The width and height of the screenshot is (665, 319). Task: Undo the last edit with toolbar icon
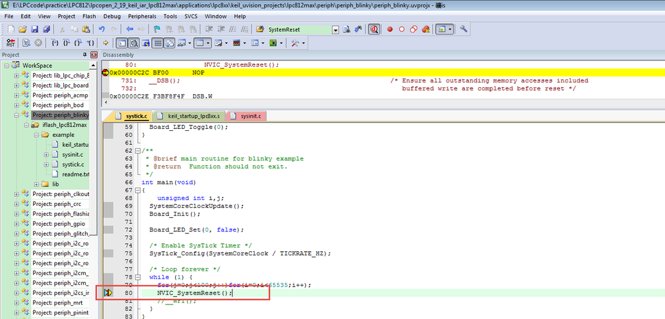101,29
